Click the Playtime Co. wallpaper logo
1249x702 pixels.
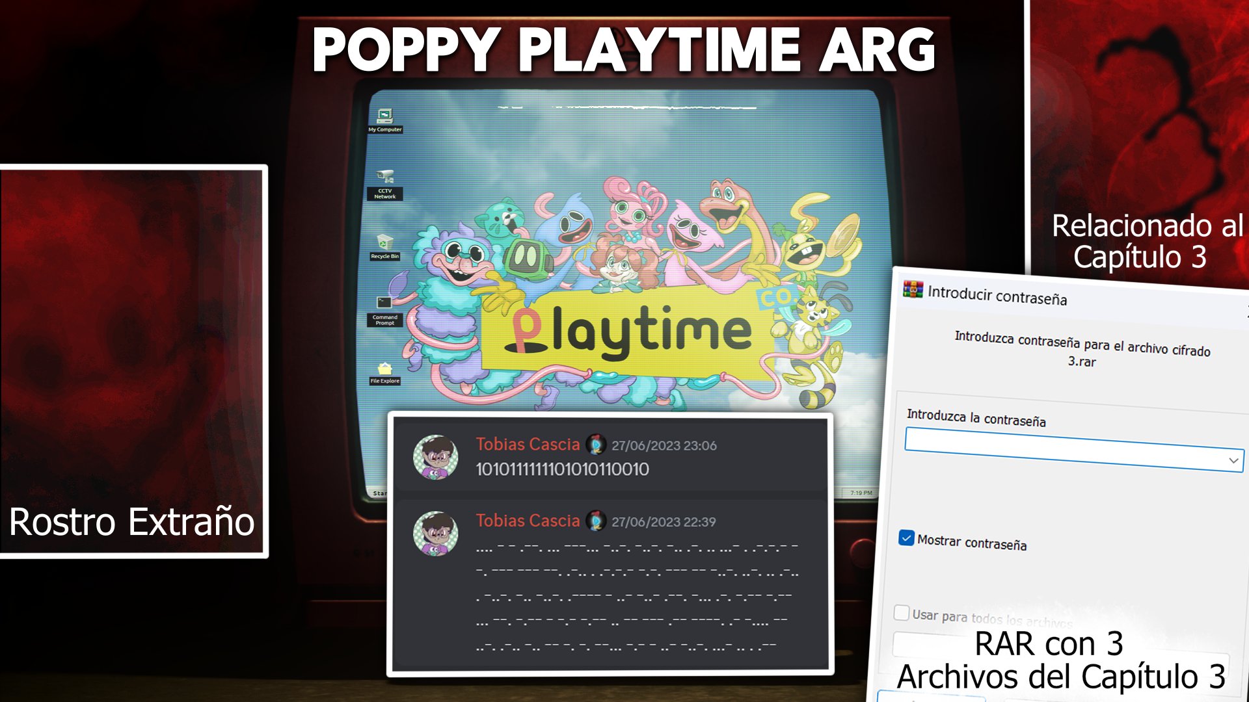pos(628,331)
